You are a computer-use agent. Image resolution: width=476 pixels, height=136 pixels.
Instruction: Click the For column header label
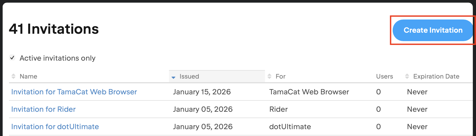point(281,76)
